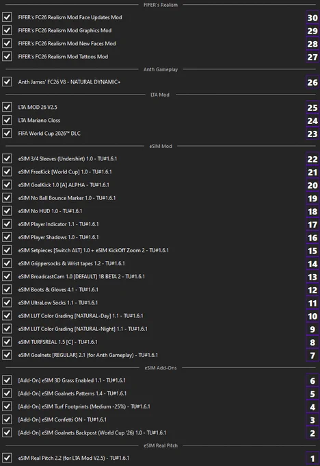This screenshot has height=466, width=320.
Task: Toggle FIFA World Cup 2026 DLC checkbox
Action: (x=7, y=133)
